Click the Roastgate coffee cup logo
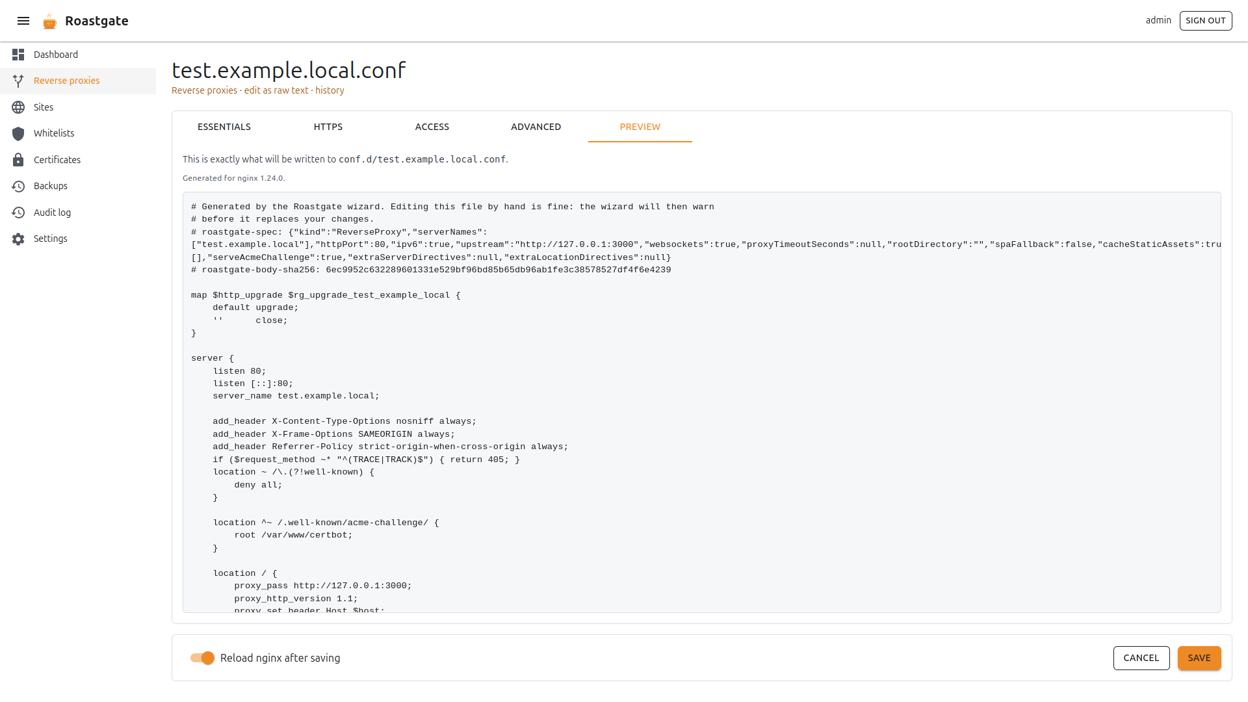1248x702 pixels. pyautogui.click(x=50, y=21)
